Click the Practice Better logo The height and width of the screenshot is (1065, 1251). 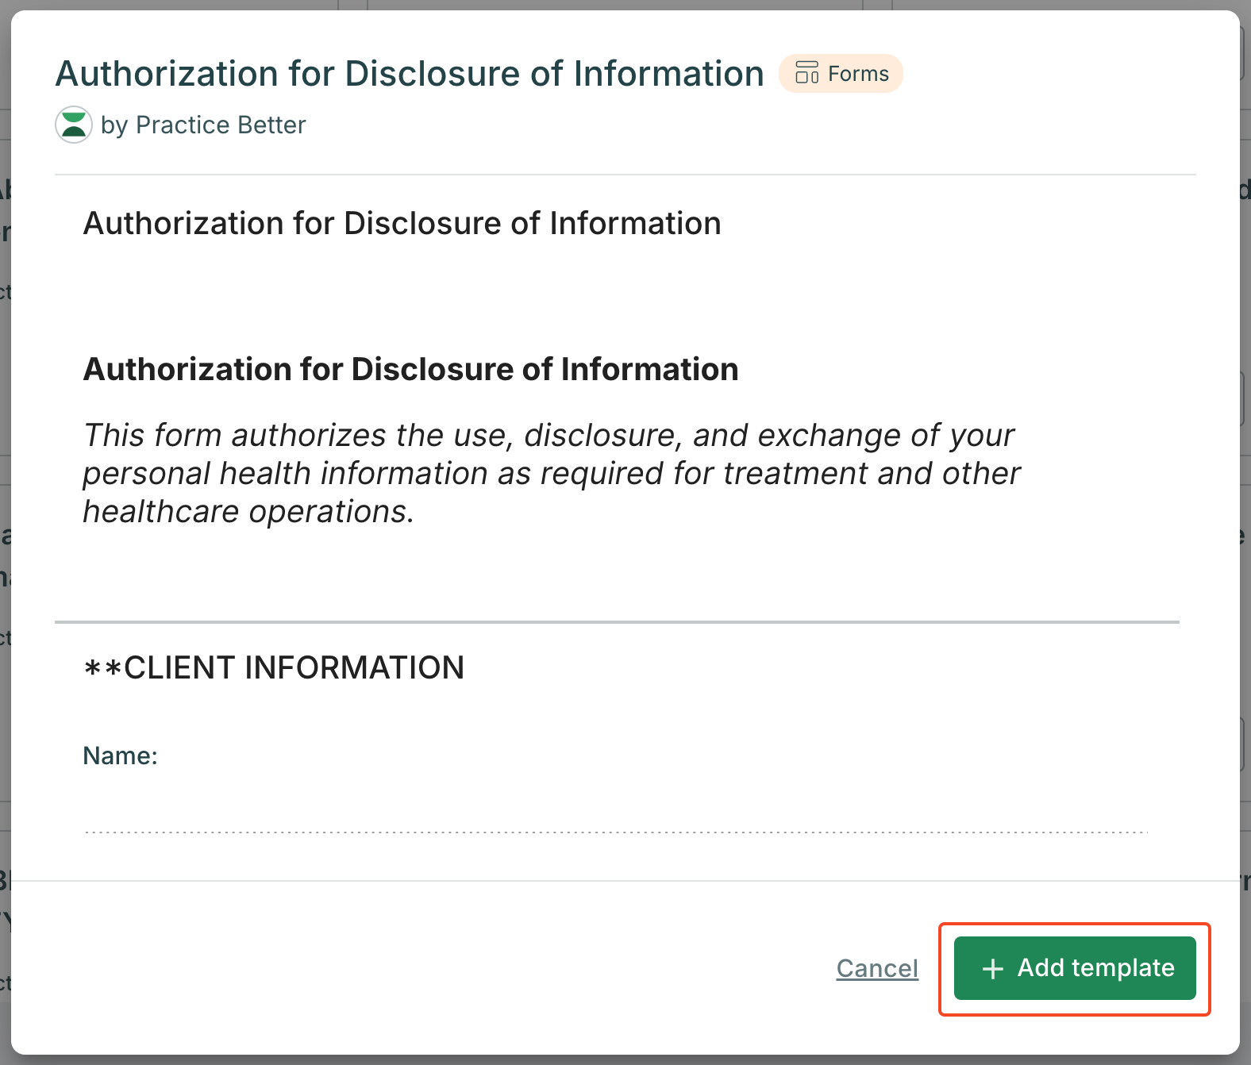pos(74,125)
